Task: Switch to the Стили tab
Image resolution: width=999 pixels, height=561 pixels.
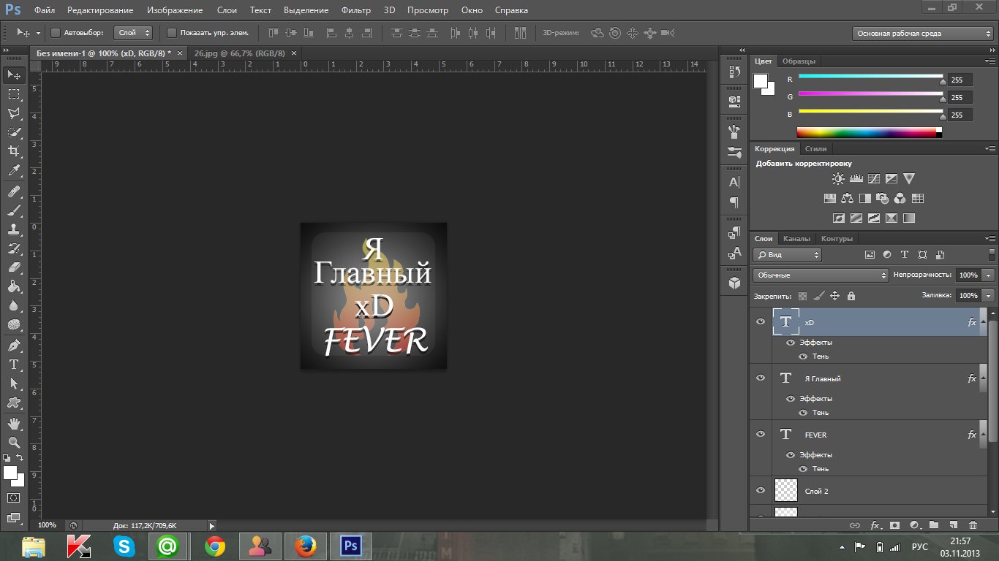Action: [x=815, y=148]
